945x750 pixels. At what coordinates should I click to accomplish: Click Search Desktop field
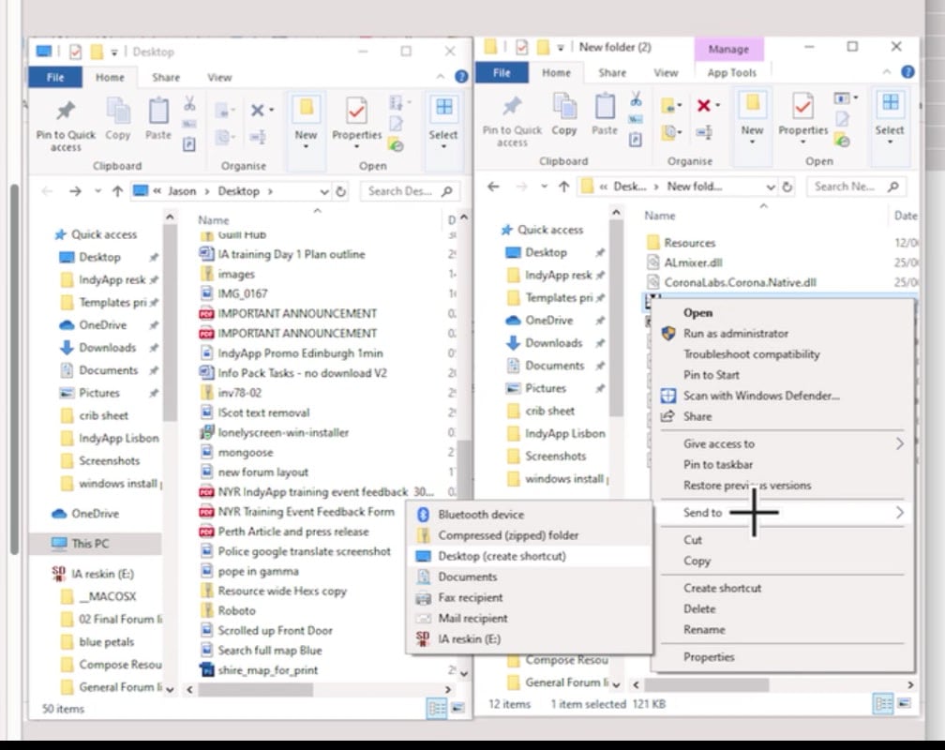click(410, 191)
